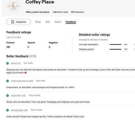This screenshot has width=135, height=120.
Task: Click the red heart emoji in review
Action: coord(26,73)
